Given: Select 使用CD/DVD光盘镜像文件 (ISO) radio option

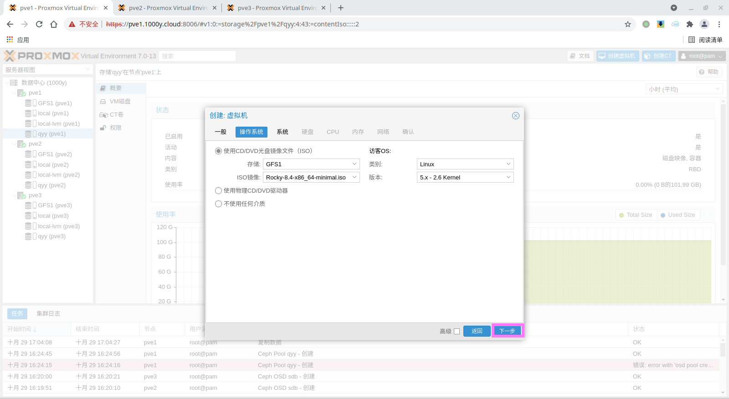Looking at the screenshot, I should [219, 151].
